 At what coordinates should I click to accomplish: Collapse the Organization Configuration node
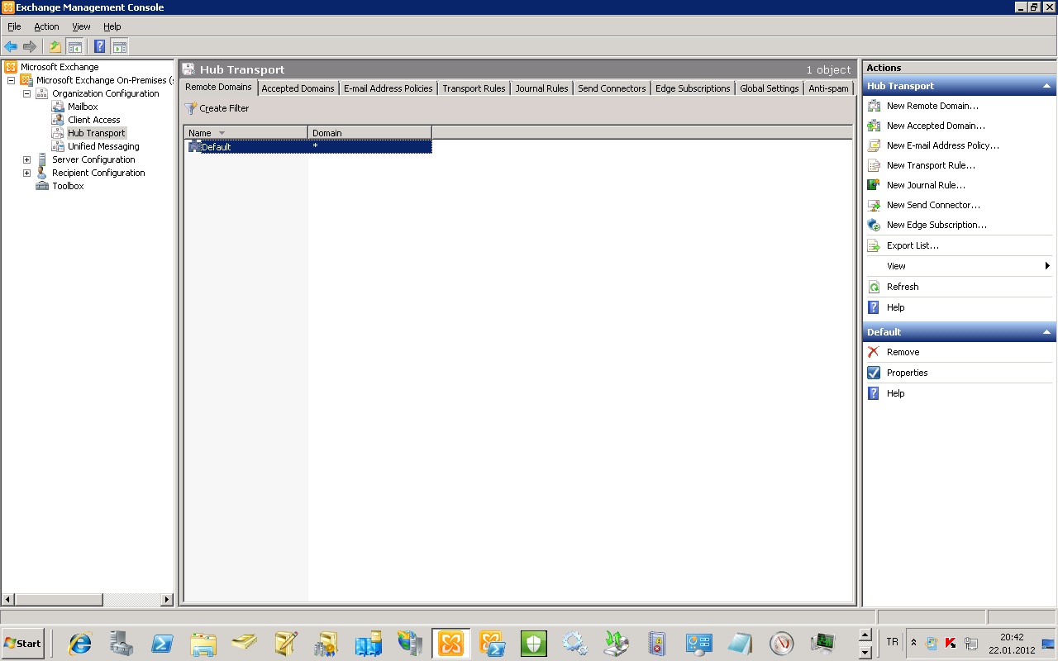click(x=26, y=93)
